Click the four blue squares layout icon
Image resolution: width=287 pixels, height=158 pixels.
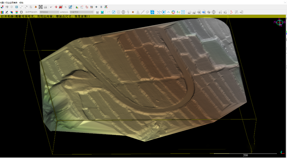tap(152, 12)
